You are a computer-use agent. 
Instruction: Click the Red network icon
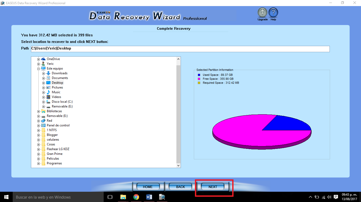(x=43, y=121)
